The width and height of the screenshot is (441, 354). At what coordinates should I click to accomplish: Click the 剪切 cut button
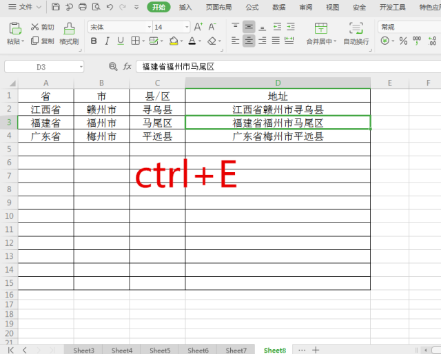point(42,27)
